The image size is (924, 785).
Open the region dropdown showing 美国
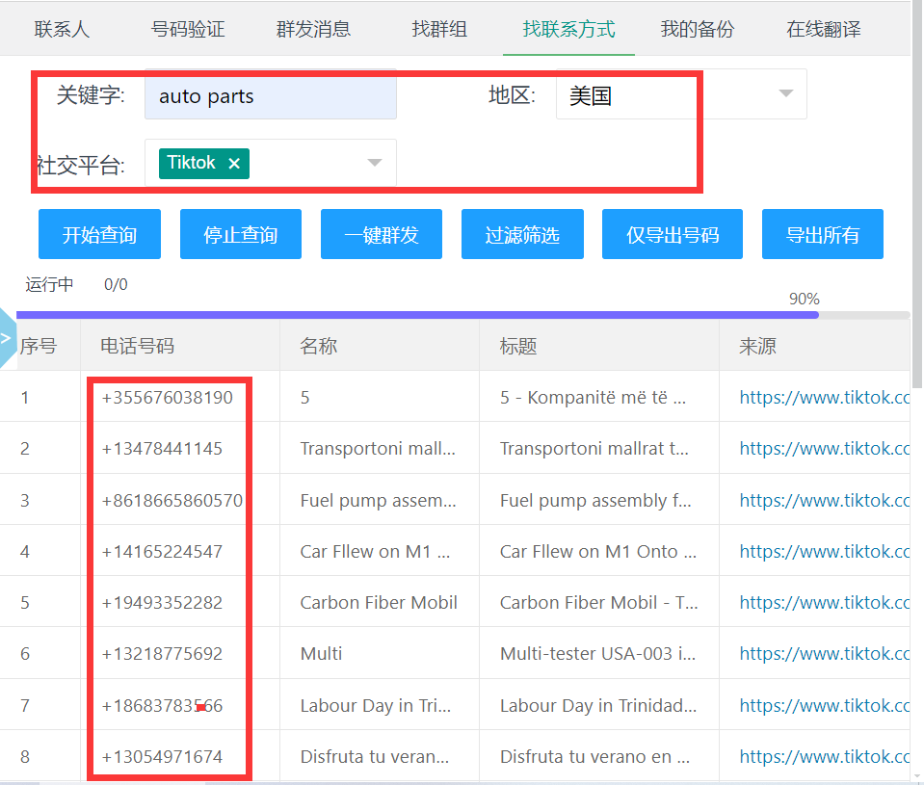[x=680, y=94]
